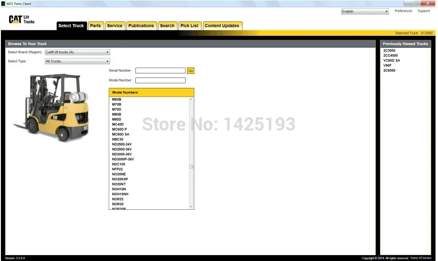
Task: Open the Preferences link
Action: pos(404,11)
